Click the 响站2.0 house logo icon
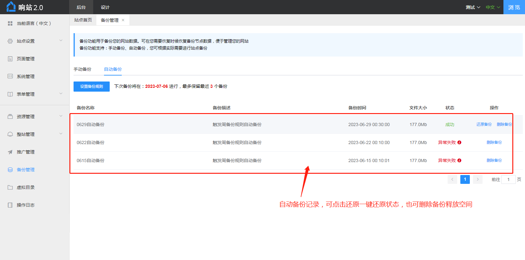This screenshot has width=525, height=260. tap(11, 7)
